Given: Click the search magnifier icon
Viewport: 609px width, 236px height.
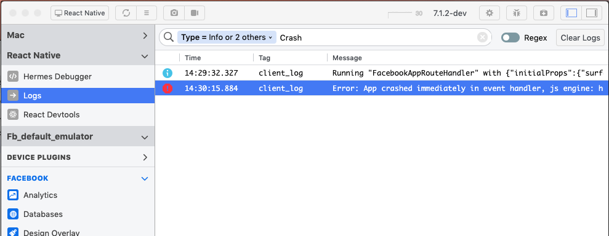Looking at the screenshot, I should [169, 37].
